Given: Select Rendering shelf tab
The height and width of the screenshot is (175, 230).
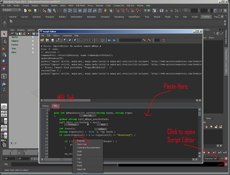Looking at the screenshot, I should click(119, 17).
